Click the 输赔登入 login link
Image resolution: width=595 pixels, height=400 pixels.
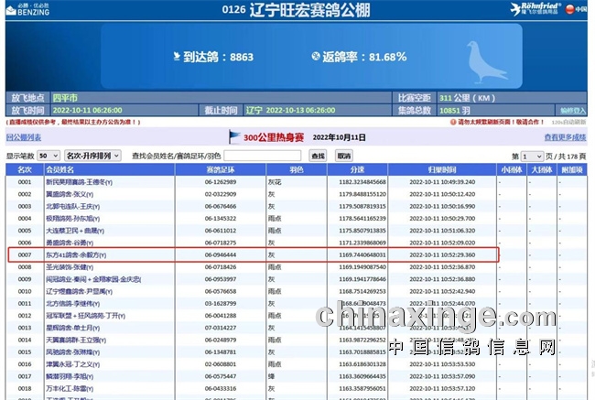571,110
